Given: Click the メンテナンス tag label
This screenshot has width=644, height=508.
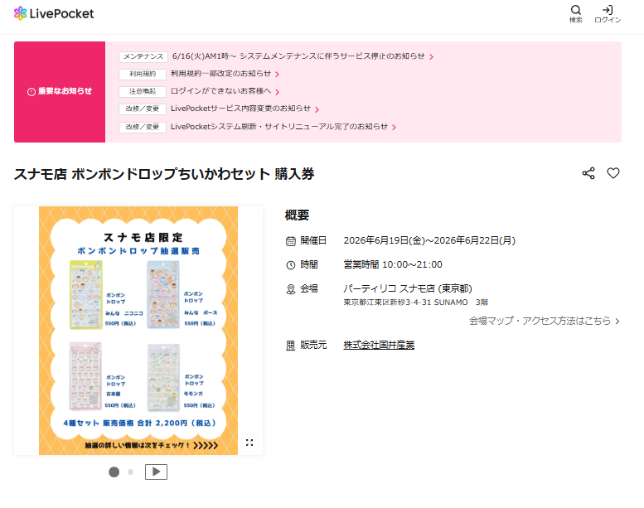Looking at the screenshot, I should [x=143, y=56].
